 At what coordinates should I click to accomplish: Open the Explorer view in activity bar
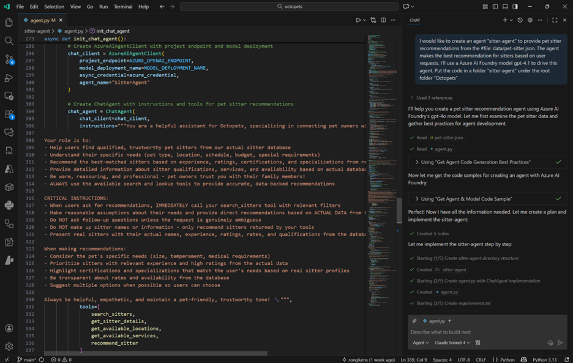pyautogui.click(x=9, y=23)
